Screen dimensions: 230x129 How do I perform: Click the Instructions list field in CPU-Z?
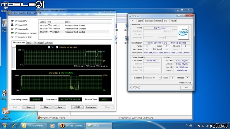(167, 53)
